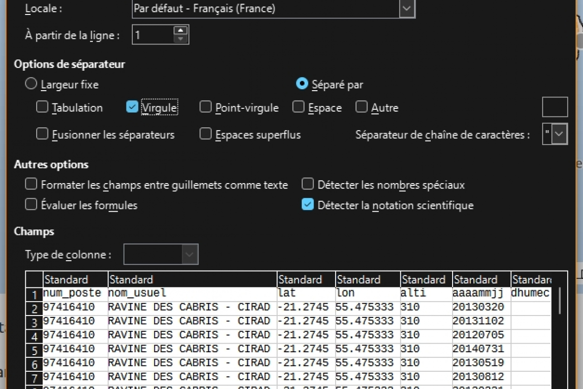The width and height of the screenshot is (583, 389).
Task: Click the 'À partir de la ligne' number field
Action: click(x=153, y=35)
